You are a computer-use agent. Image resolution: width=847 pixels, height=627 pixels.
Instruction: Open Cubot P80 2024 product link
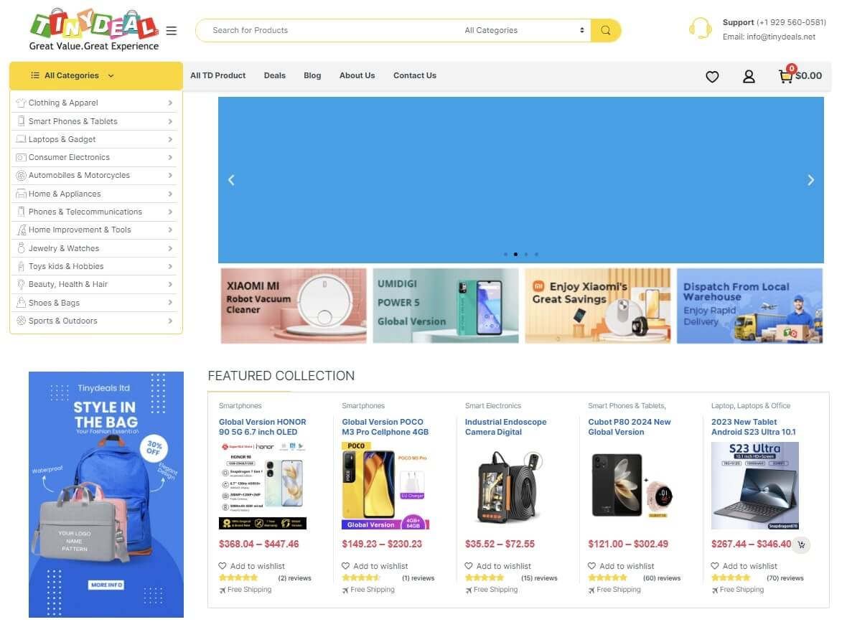[630, 427]
